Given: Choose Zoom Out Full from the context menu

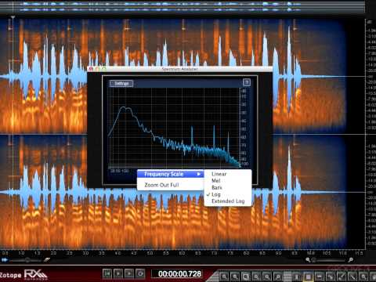Looking at the screenshot, I should coord(161,185).
